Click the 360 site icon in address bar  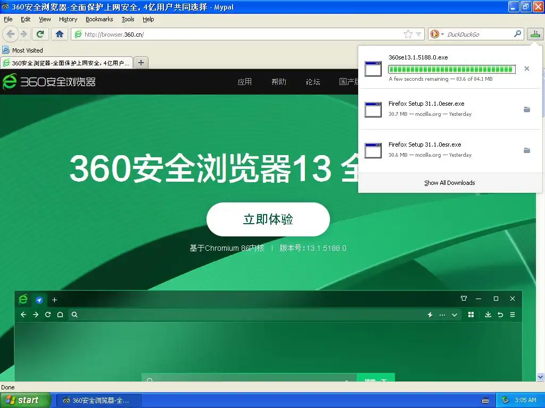pyautogui.click(x=78, y=34)
